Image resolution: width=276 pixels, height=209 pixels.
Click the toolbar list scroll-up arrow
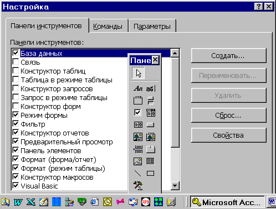coord(175,54)
